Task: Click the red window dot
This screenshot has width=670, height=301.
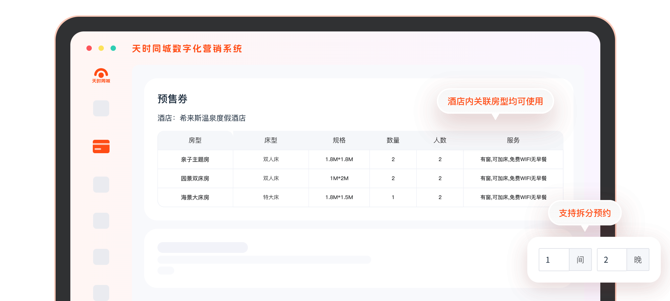Action: [x=89, y=48]
